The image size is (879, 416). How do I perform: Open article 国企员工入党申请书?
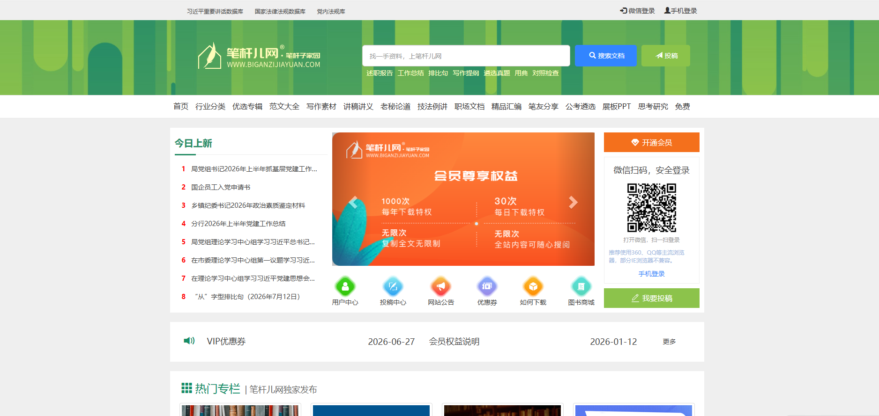point(221,187)
